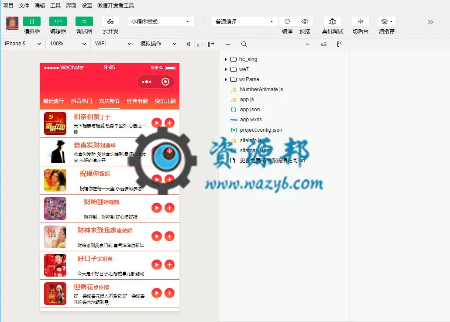Open the 工具 menu
This screenshot has width=450, height=322.
(x=55, y=5)
